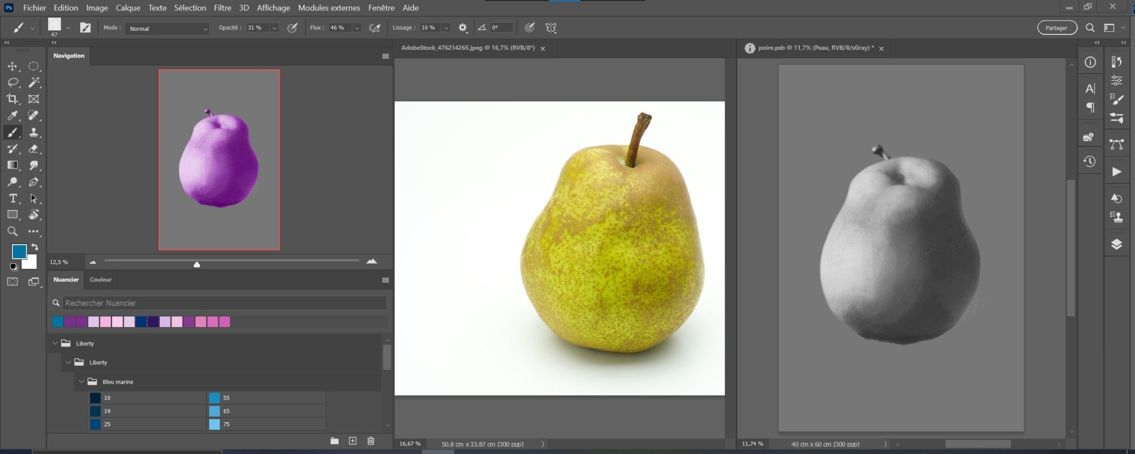Toggle pressure control for opacity
Screen dimensions: 1135x454
(293, 28)
